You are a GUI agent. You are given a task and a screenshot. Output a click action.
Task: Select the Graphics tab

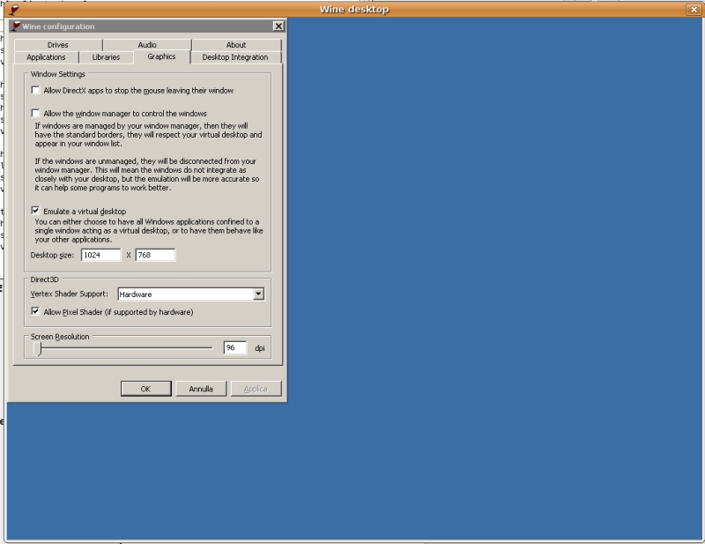[161, 56]
